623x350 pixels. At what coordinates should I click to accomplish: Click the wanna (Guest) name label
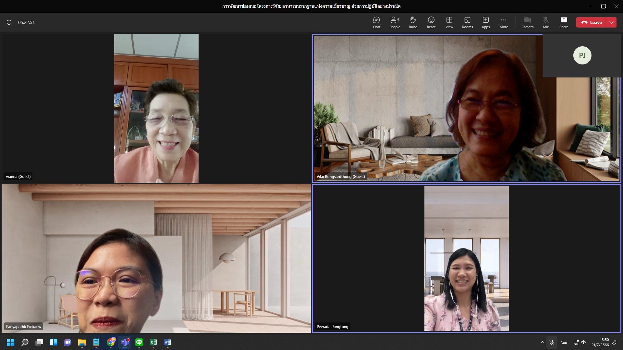pos(18,177)
